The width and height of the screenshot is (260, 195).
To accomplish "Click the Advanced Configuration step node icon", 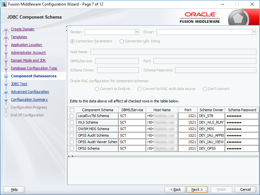I will (6, 92).
